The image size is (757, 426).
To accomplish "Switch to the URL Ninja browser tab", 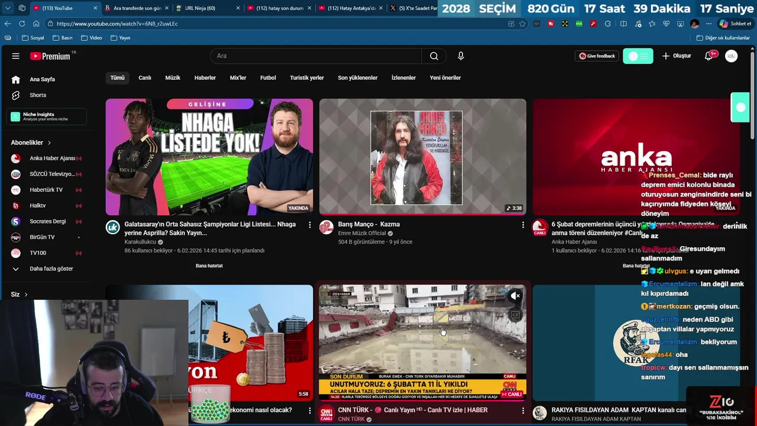I will tap(207, 8).
